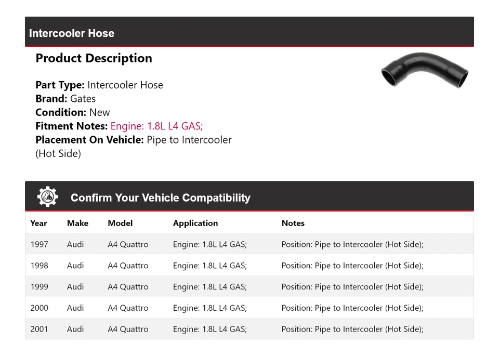
Task: Select the Notes column header
Action: coord(293,223)
